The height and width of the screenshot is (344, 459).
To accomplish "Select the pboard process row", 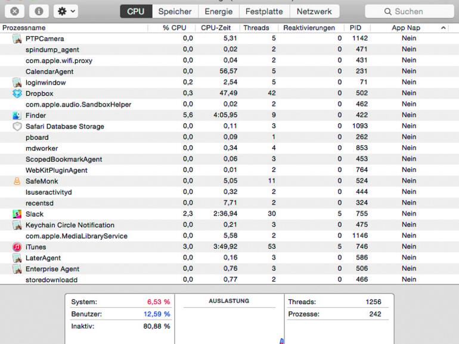I will point(229,137).
